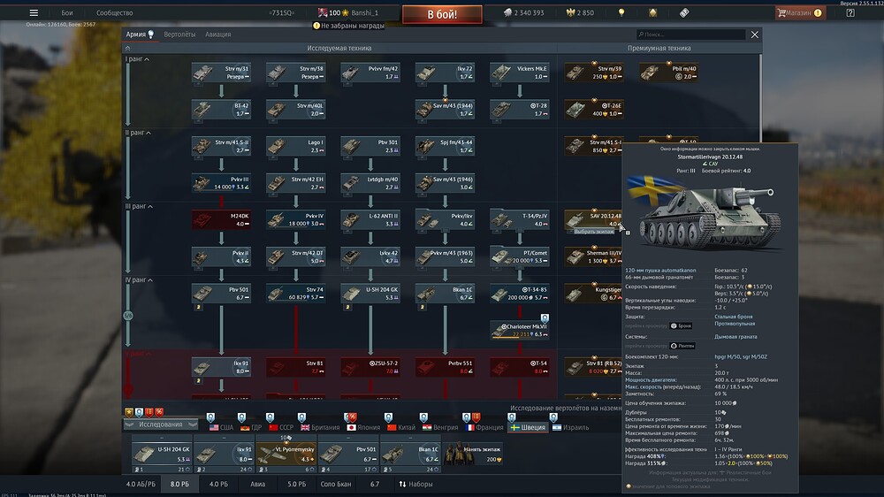Open the warbonds shop icon
The height and width of the screenshot is (497, 884).
click(x=653, y=12)
